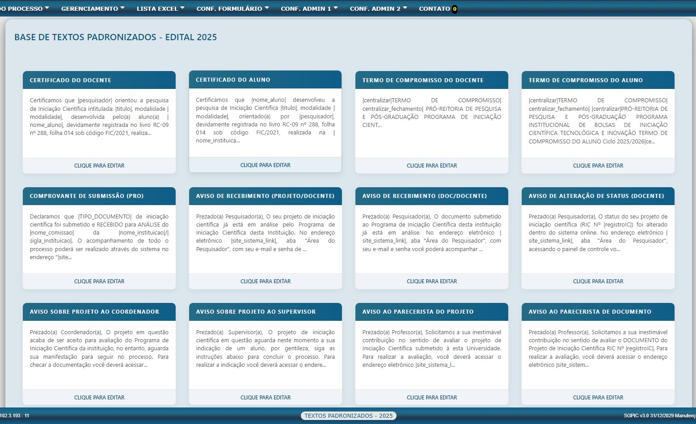696x424 pixels.
Task: Click edit under Termo de Compromisso do Docente
Action: click(432, 166)
